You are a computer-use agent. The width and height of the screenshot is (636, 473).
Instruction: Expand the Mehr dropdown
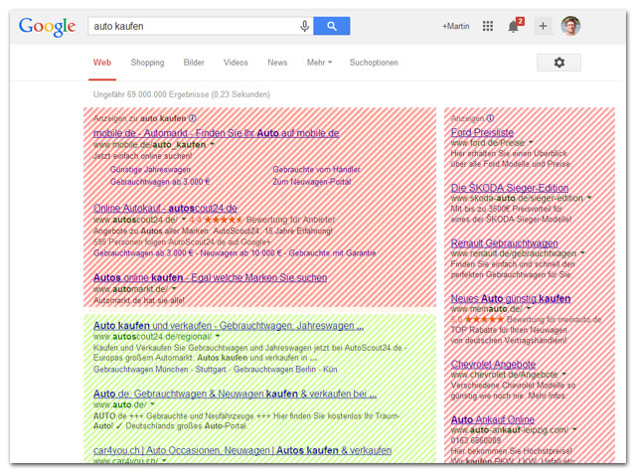[319, 63]
